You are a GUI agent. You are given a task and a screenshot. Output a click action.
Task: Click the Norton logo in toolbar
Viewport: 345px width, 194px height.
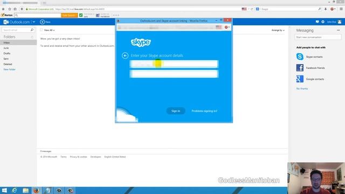pos(7,15)
